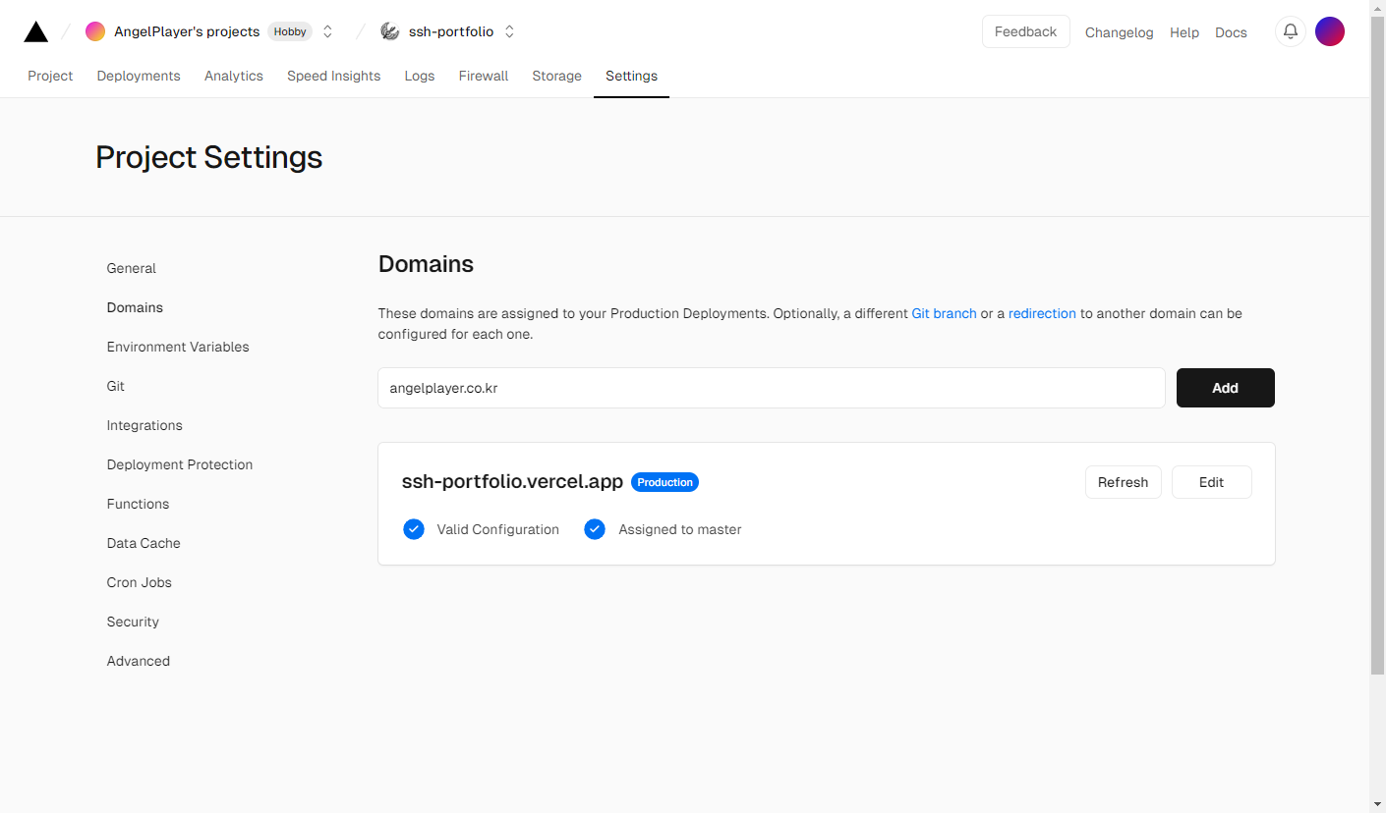The width and height of the screenshot is (1386, 813).
Task: Switch to the Deployments tab
Action: [x=139, y=76]
